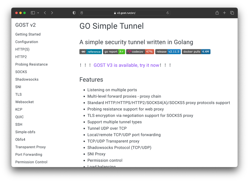Open the docker pulls 4.4M badge
Viewport: 249px width, 182px height.
tap(196, 52)
